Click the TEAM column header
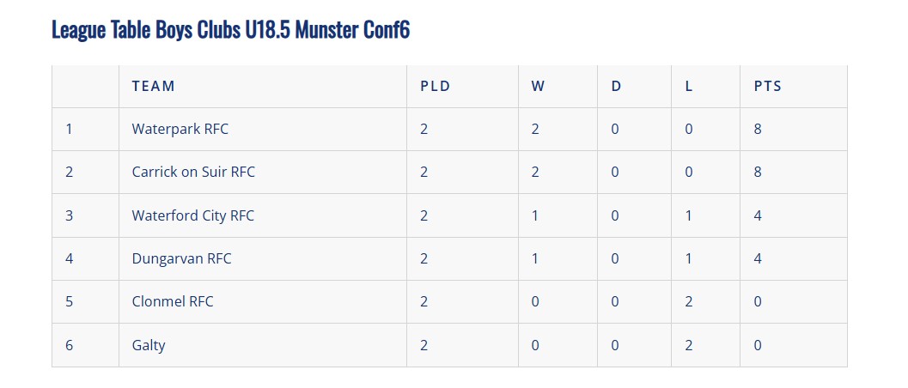The image size is (908, 388). pyautogui.click(x=154, y=86)
